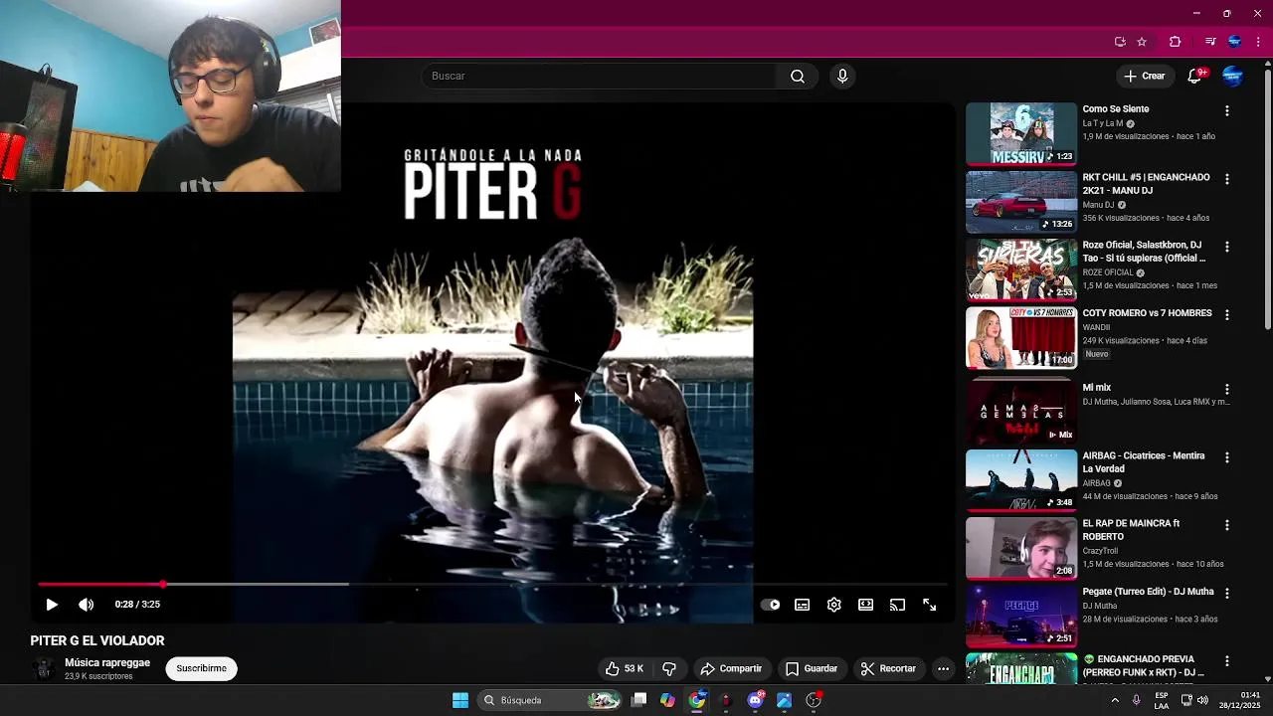Enter fullscreen mode on the video
1273x716 pixels.
(930, 605)
